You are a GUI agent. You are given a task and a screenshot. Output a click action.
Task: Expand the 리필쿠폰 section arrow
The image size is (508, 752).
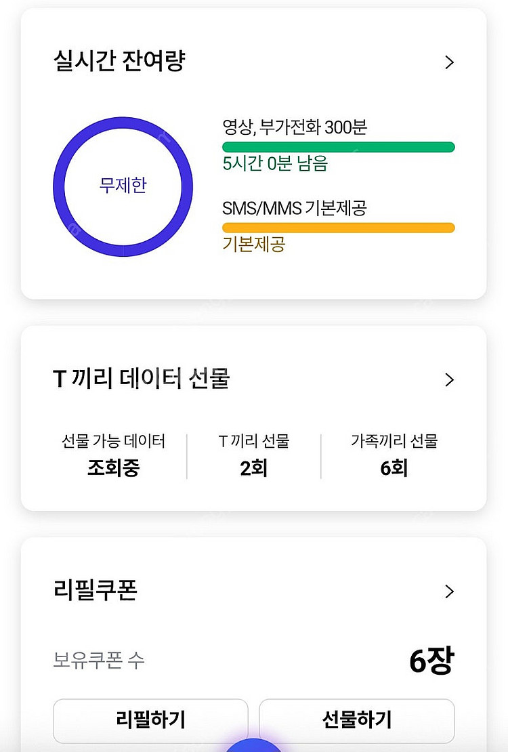448,591
